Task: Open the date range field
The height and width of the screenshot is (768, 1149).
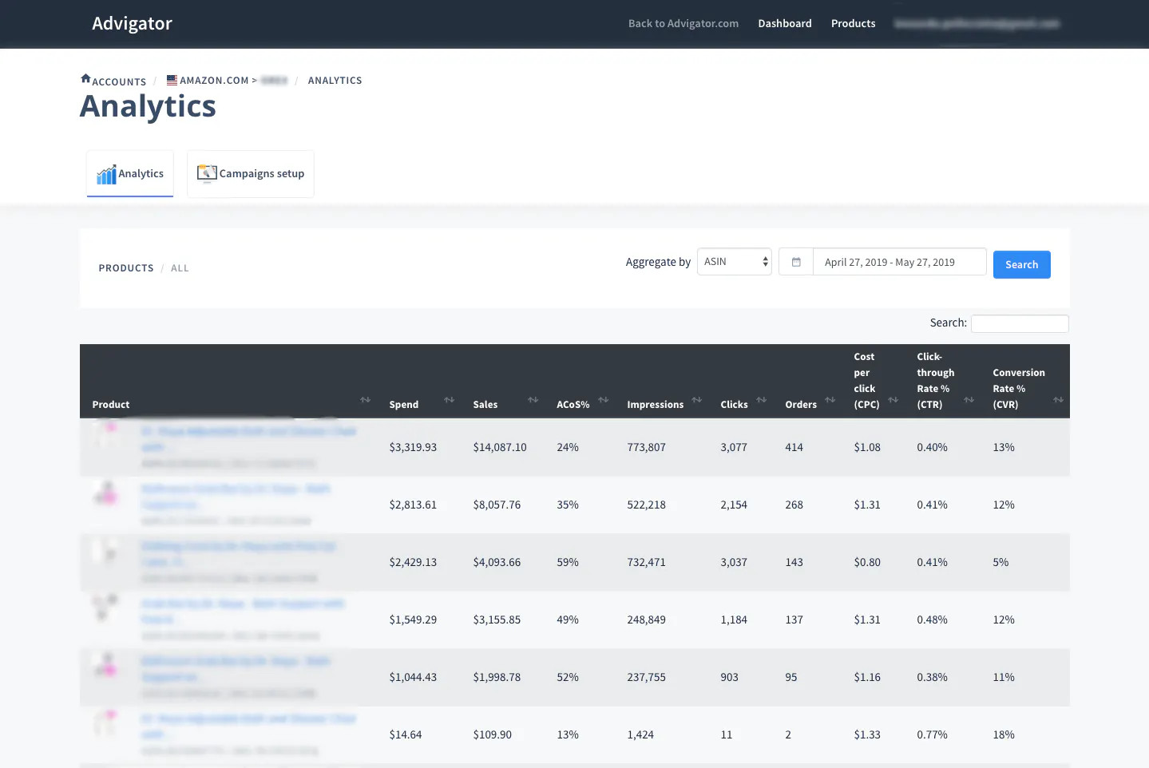Action: point(900,262)
